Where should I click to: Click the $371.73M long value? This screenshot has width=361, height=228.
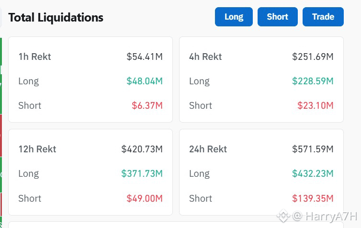142,174
